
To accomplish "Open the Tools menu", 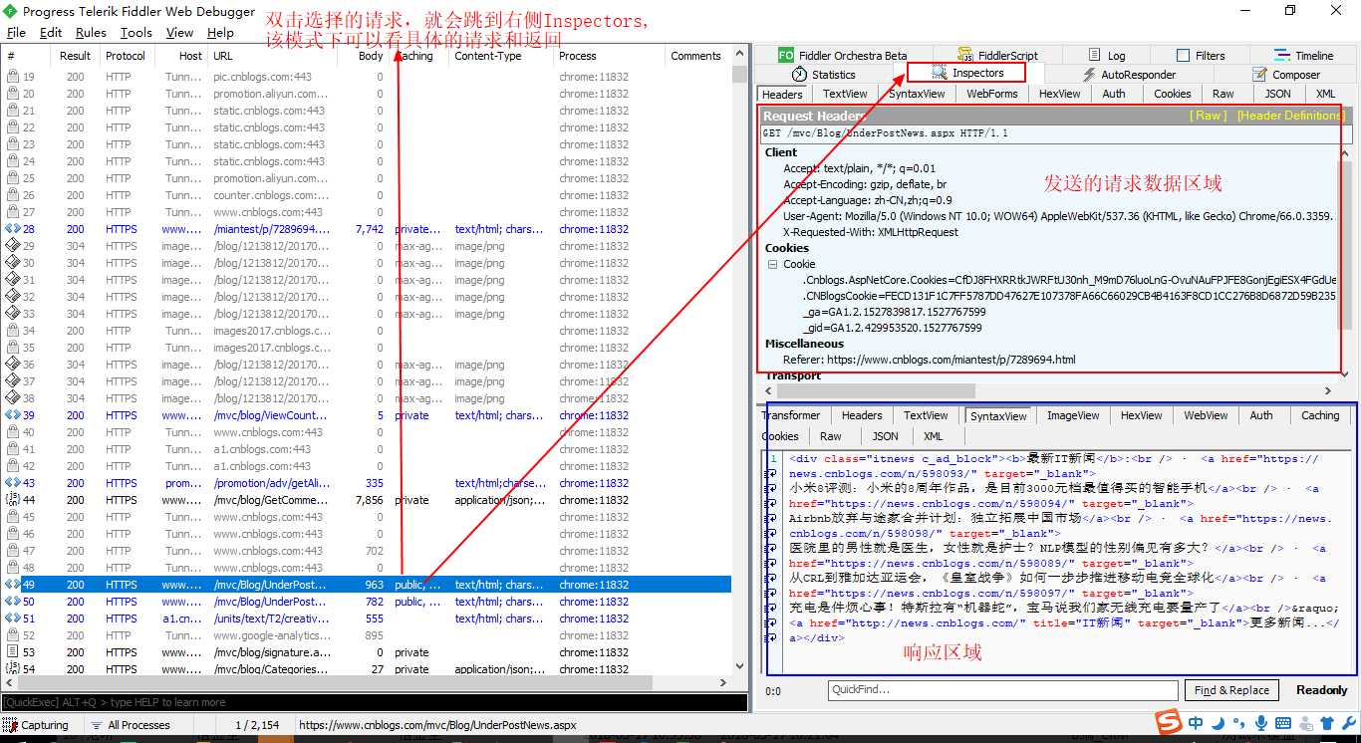I will click(x=136, y=32).
